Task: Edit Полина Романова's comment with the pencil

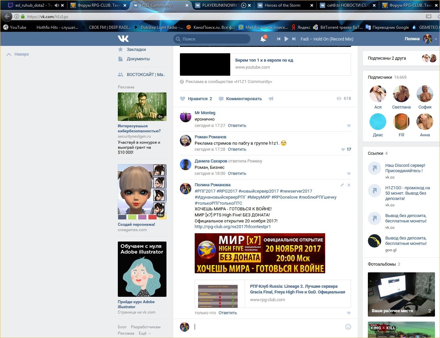Action: (342, 185)
